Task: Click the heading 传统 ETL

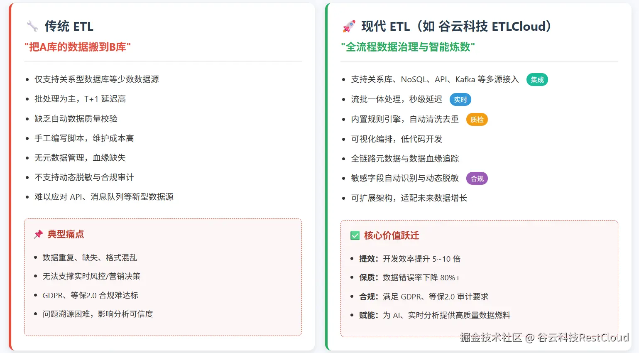Action: click(x=69, y=26)
